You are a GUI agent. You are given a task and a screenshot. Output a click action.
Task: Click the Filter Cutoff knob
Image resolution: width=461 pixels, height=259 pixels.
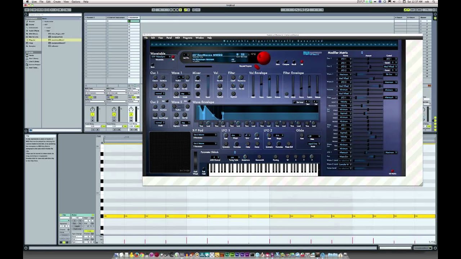(x=233, y=77)
